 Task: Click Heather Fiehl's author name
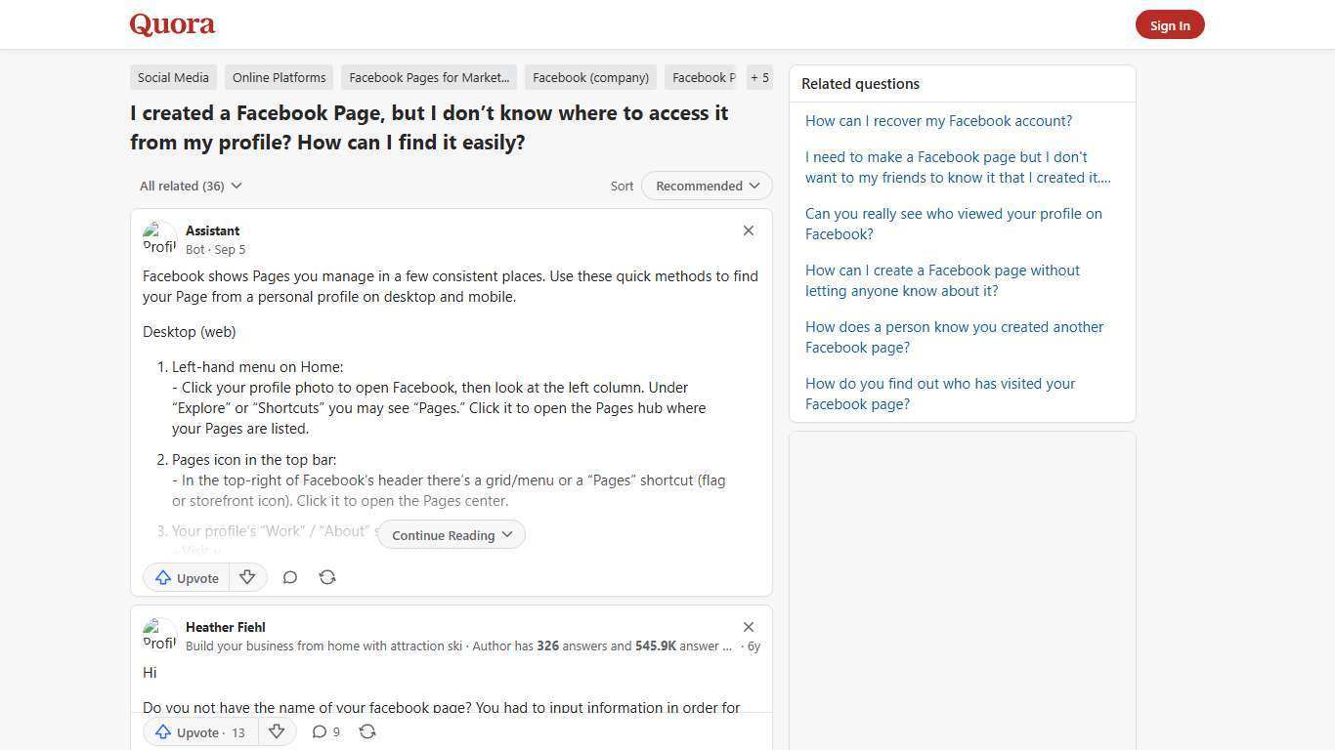(x=225, y=627)
